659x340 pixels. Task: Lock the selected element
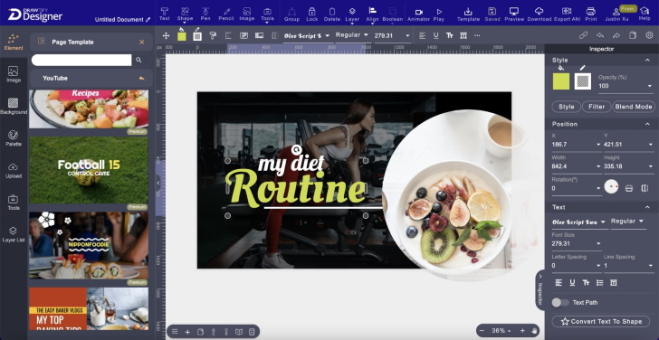point(311,14)
